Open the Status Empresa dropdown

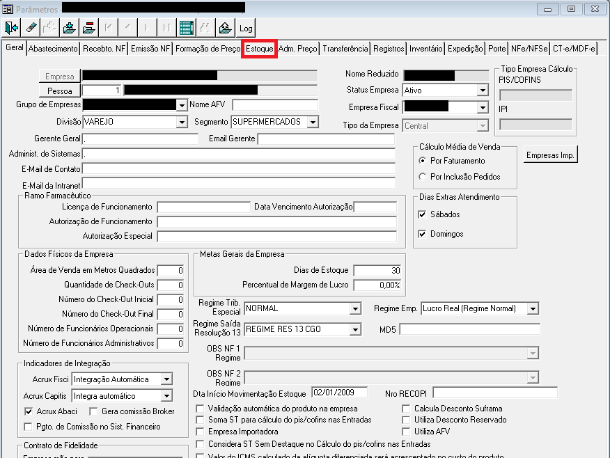483,90
